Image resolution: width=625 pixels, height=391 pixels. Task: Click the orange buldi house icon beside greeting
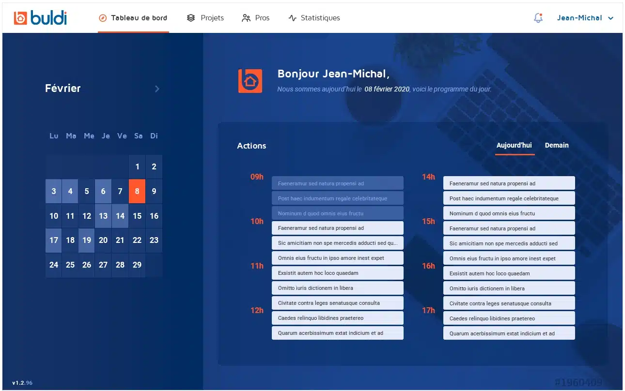point(250,81)
